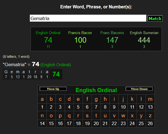Click number 6 in the cipher chart
This screenshot has width=168, height=134.
click(87, 107)
